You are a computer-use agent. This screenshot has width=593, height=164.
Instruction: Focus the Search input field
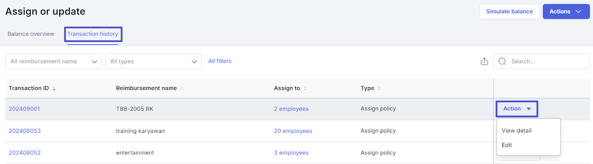(x=541, y=61)
